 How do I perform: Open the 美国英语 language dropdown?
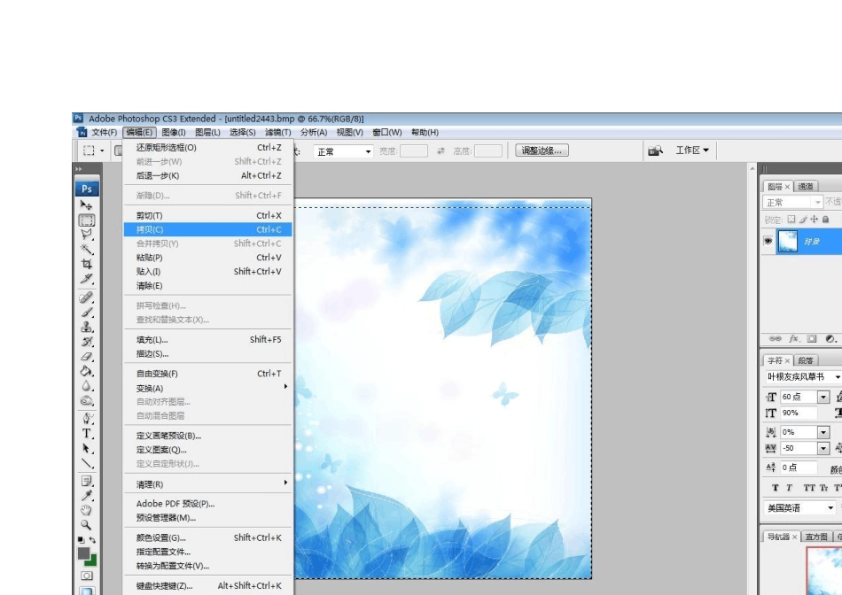tap(800, 507)
